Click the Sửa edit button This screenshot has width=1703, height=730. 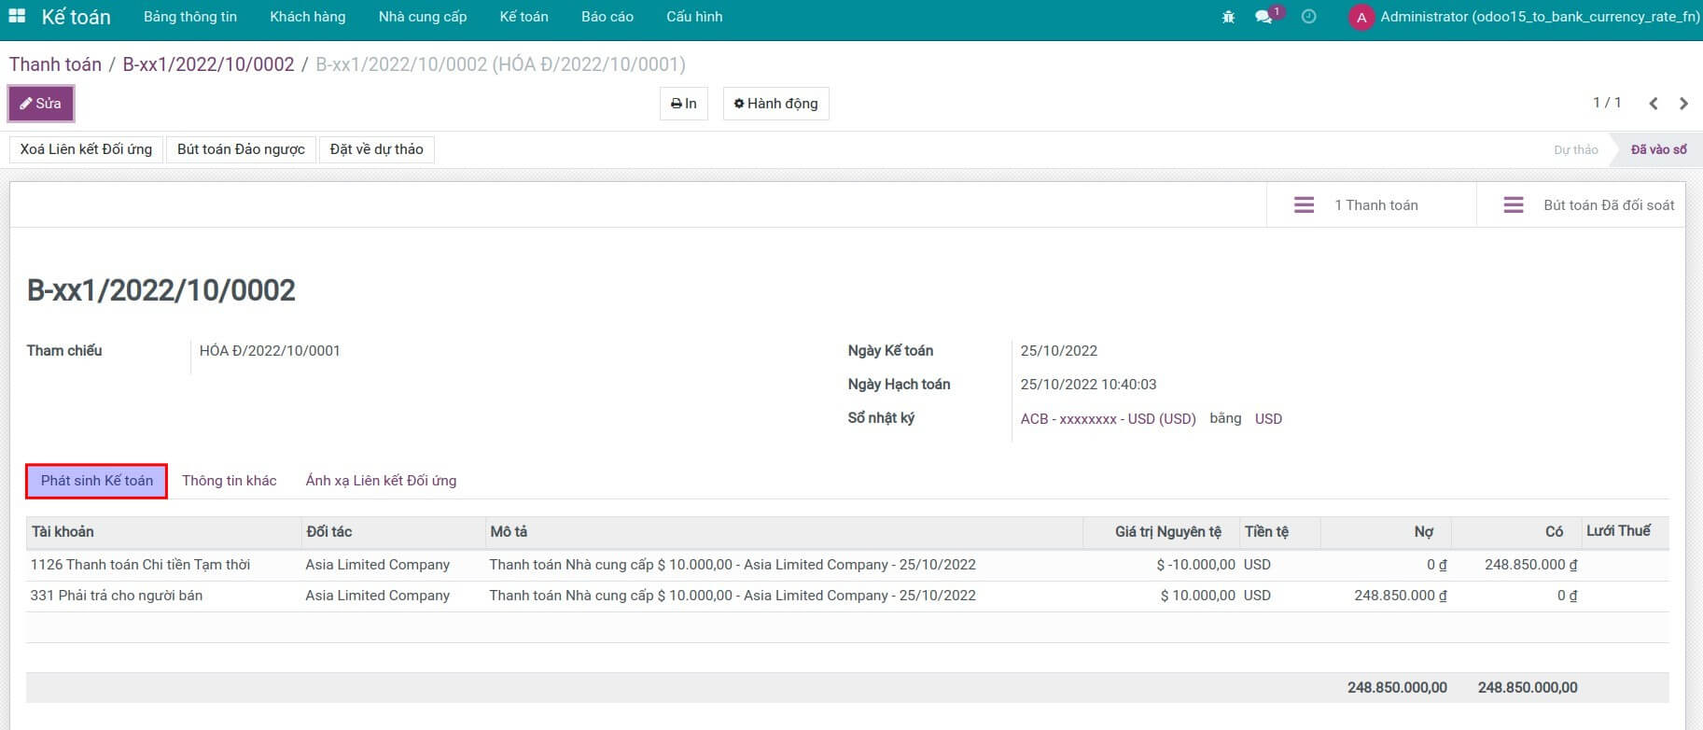coord(41,104)
